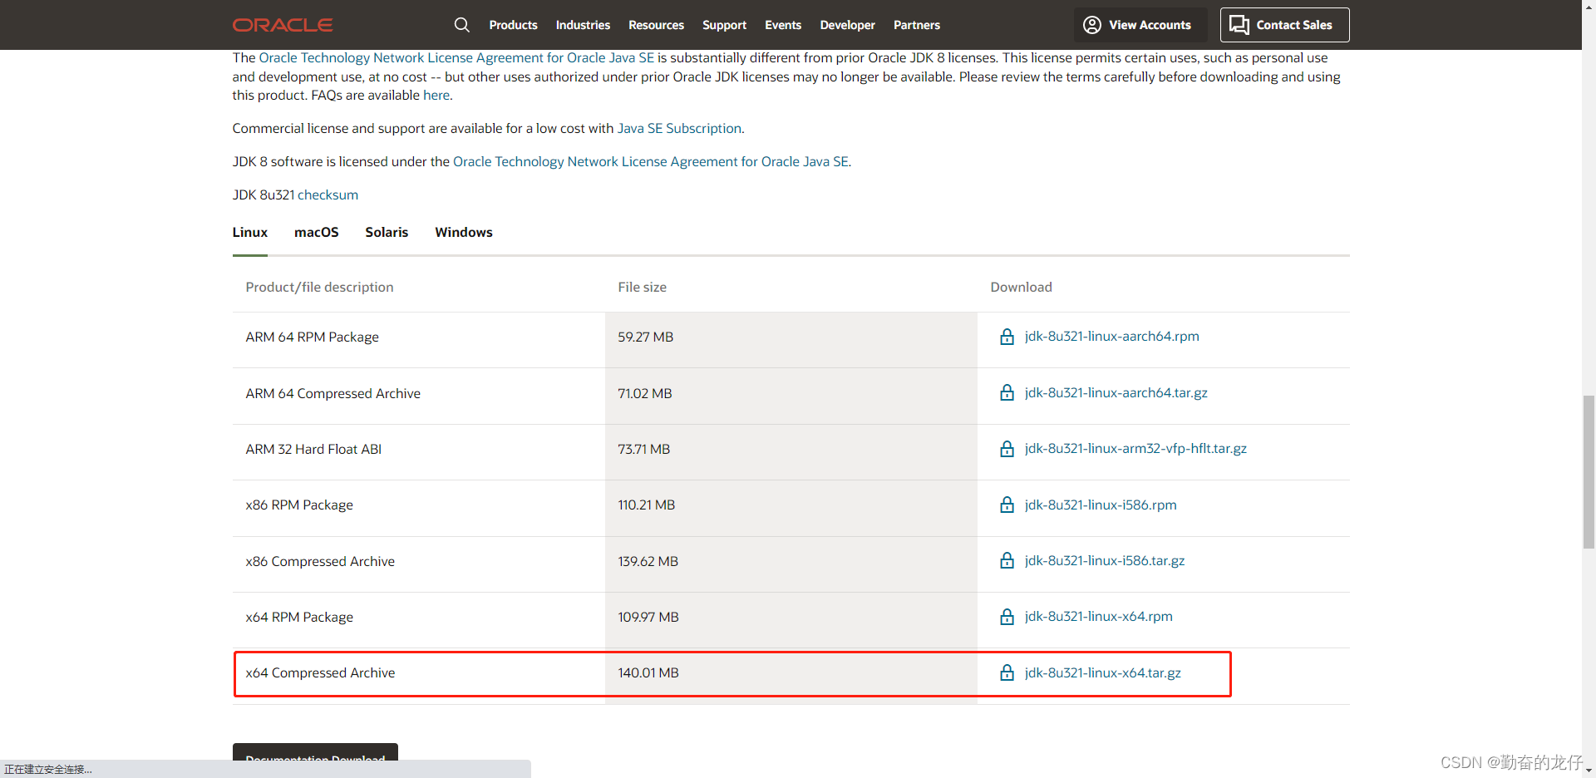The height and width of the screenshot is (778, 1596).
Task: Click the 'Download' column header
Action: point(1021,287)
